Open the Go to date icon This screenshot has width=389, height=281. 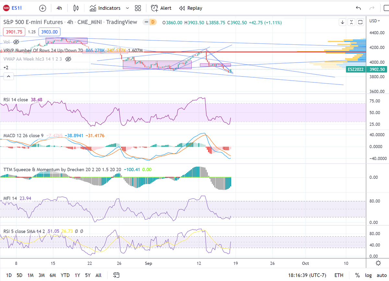(x=116, y=275)
